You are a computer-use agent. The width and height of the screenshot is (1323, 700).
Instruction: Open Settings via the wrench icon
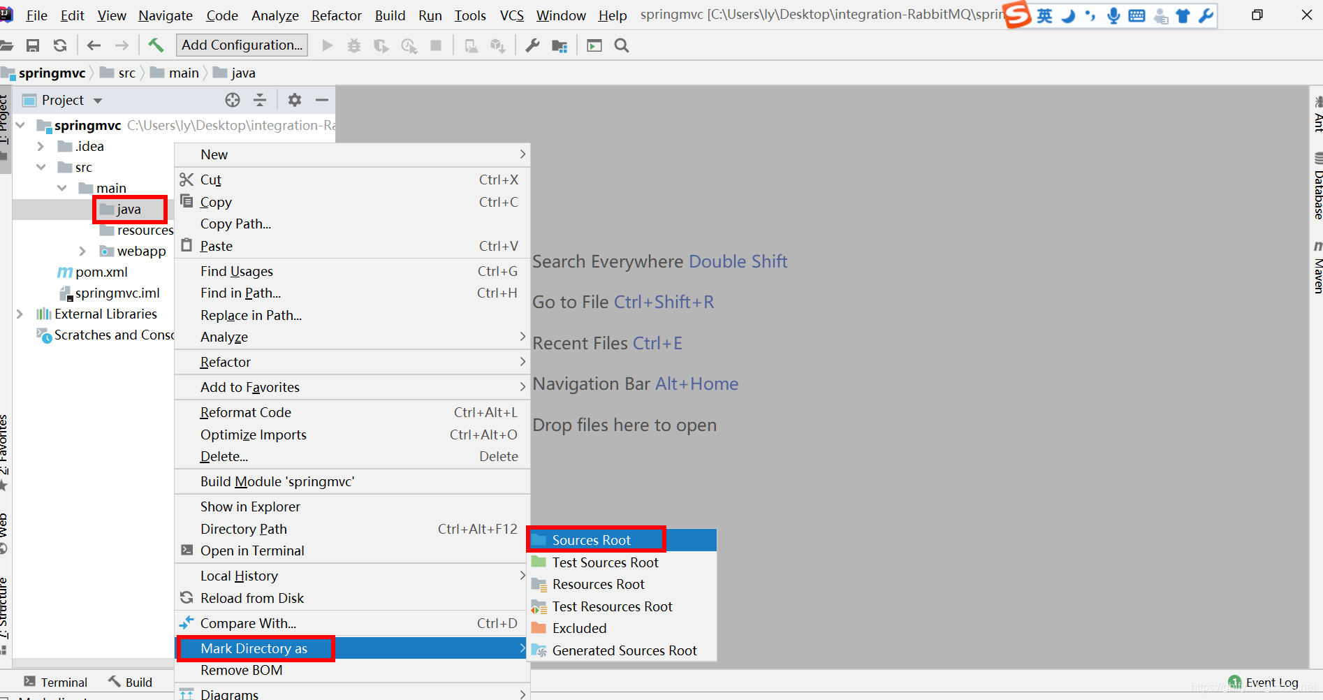tap(532, 45)
